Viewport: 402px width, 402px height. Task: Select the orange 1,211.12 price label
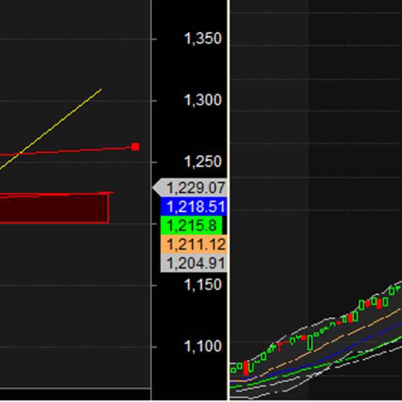click(194, 245)
